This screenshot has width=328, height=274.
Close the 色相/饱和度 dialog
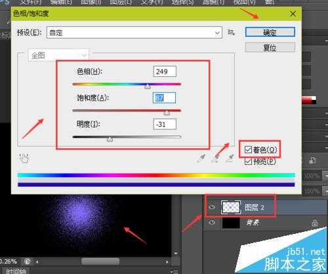pyautogui.click(x=293, y=14)
